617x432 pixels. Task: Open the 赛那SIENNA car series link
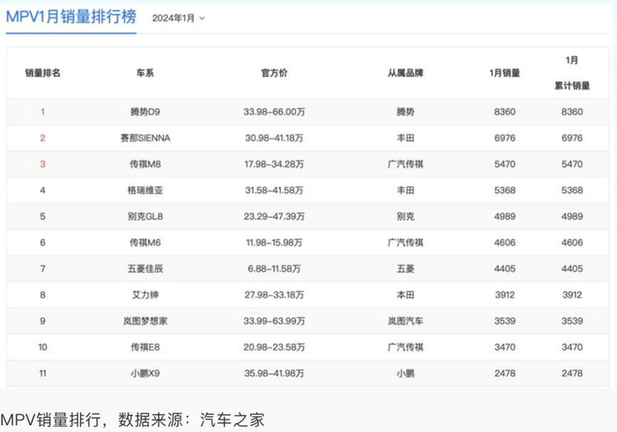(x=145, y=138)
